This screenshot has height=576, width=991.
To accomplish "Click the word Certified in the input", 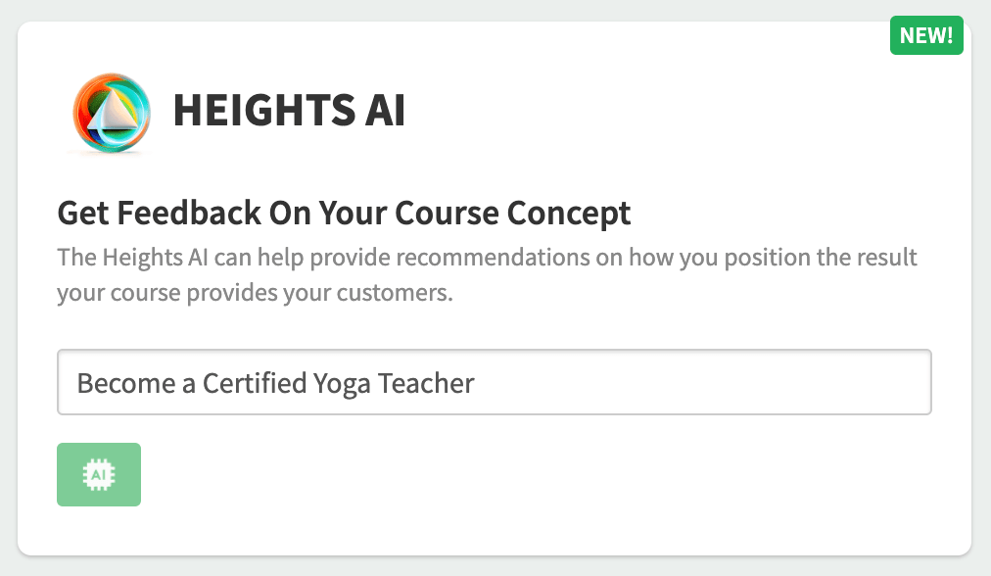I will 255,383.
